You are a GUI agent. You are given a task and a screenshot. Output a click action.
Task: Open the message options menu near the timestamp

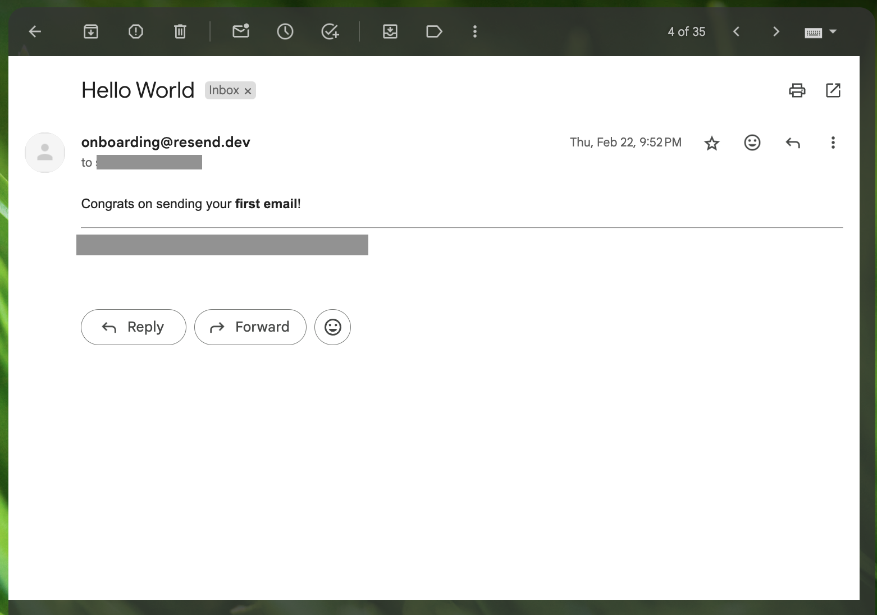833,143
